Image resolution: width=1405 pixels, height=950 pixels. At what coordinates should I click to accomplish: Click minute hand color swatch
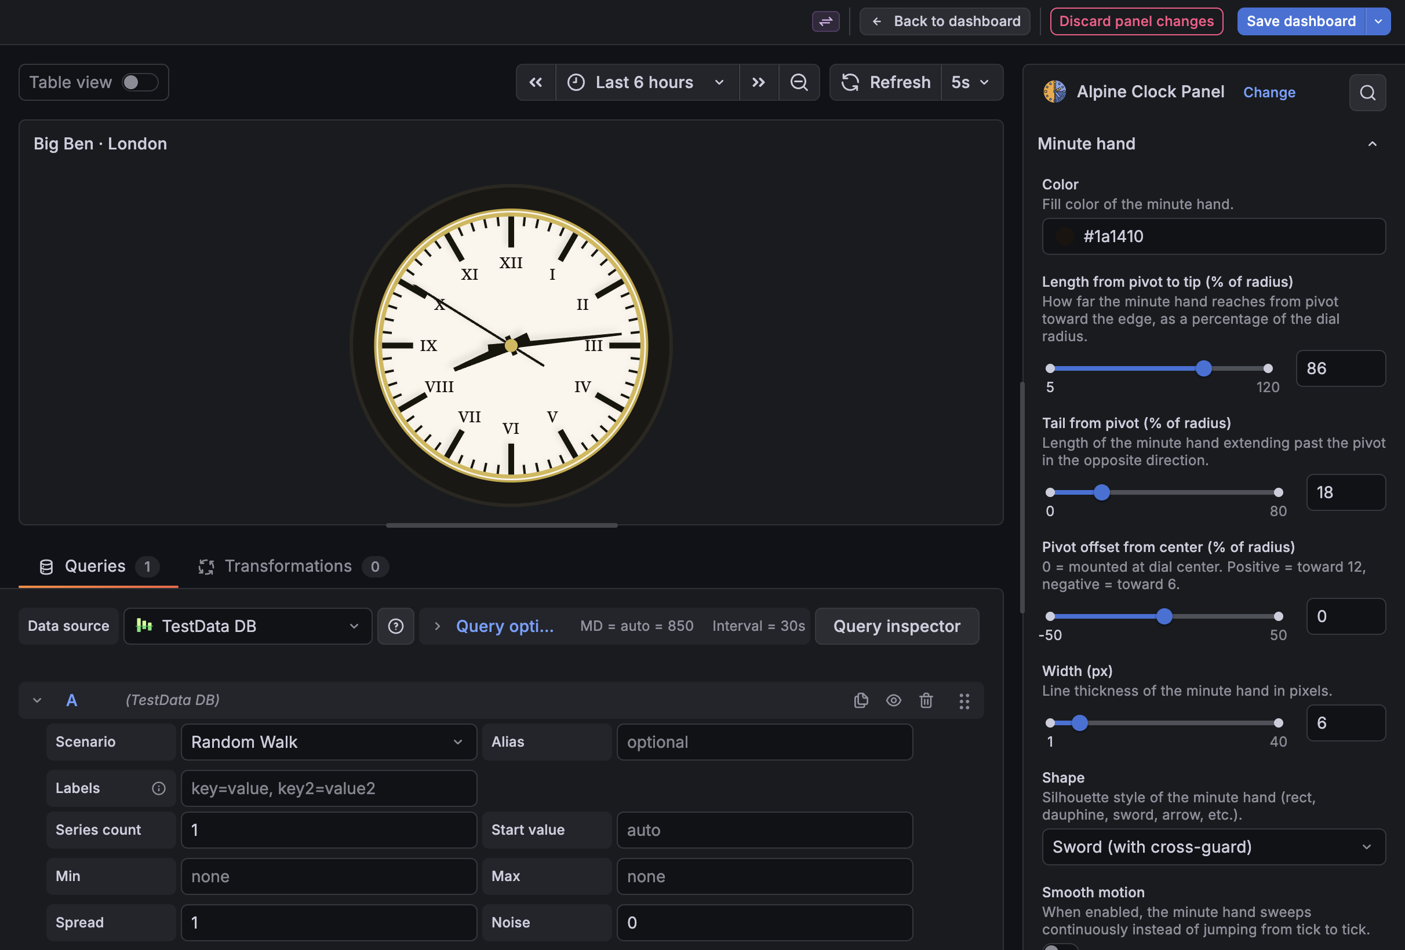1065,236
